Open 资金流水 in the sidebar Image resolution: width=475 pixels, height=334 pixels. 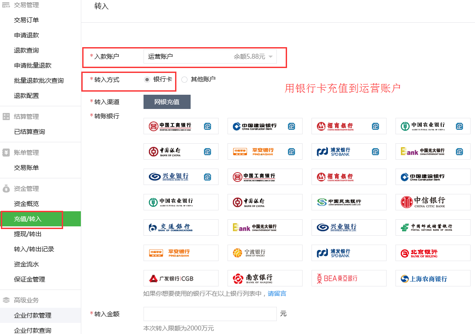[26, 264]
